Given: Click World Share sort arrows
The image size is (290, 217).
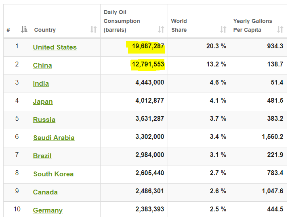Looking at the screenshot, I should tap(223, 29).
